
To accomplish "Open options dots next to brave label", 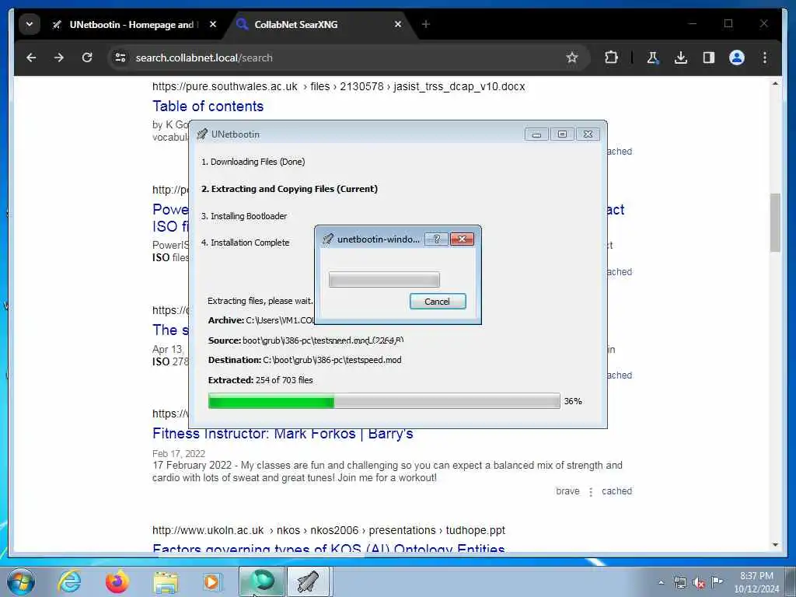I will tap(591, 491).
